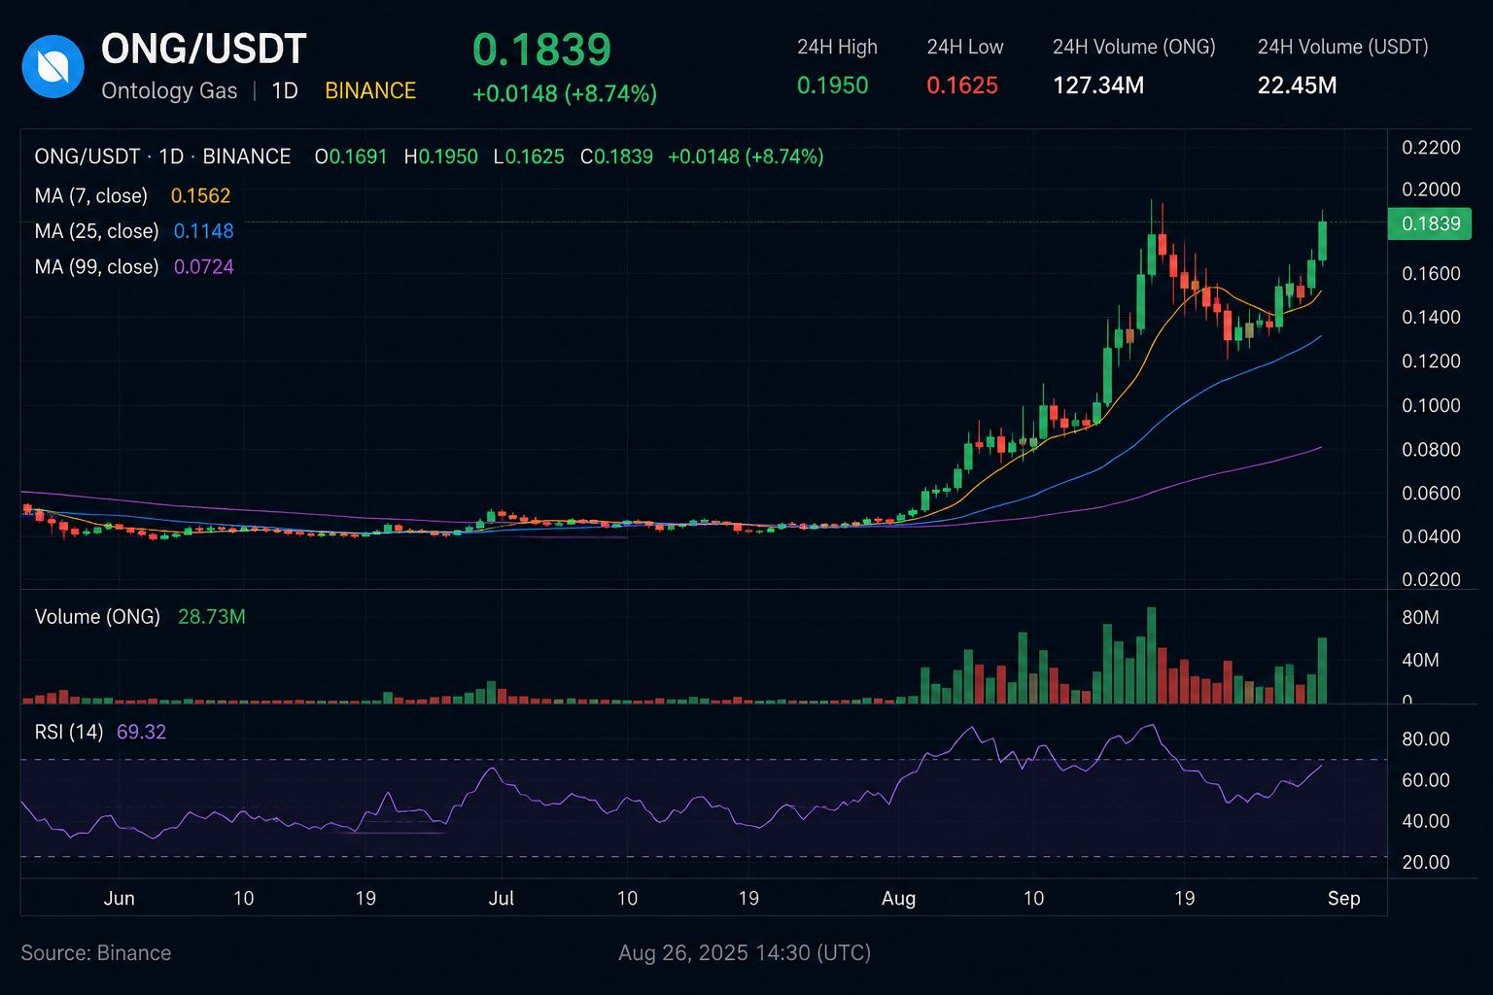Click the 0.1600 price axis label
The width and height of the screenshot is (1493, 995).
coord(1431,274)
